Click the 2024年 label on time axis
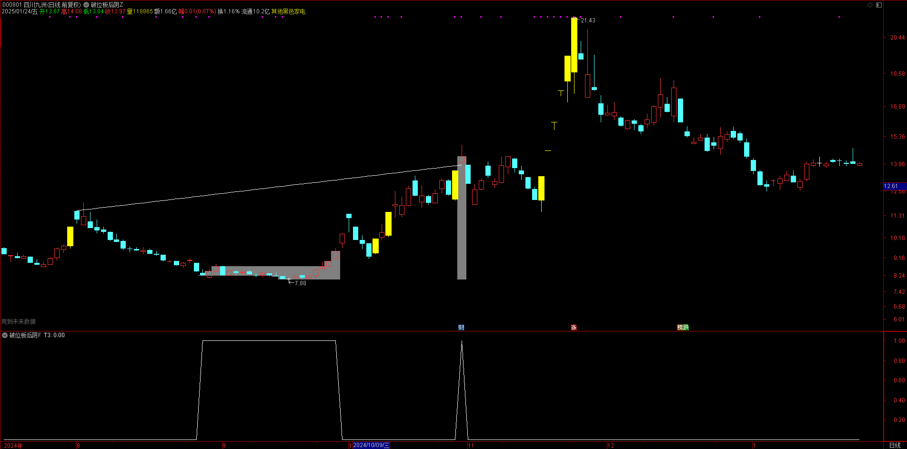907x449 pixels. 13,446
